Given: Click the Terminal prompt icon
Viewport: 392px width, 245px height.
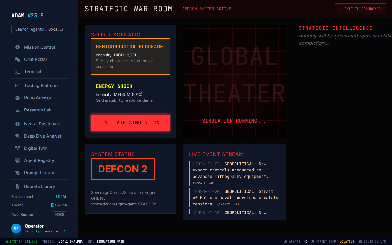Looking at the screenshot, I should click(17, 72).
